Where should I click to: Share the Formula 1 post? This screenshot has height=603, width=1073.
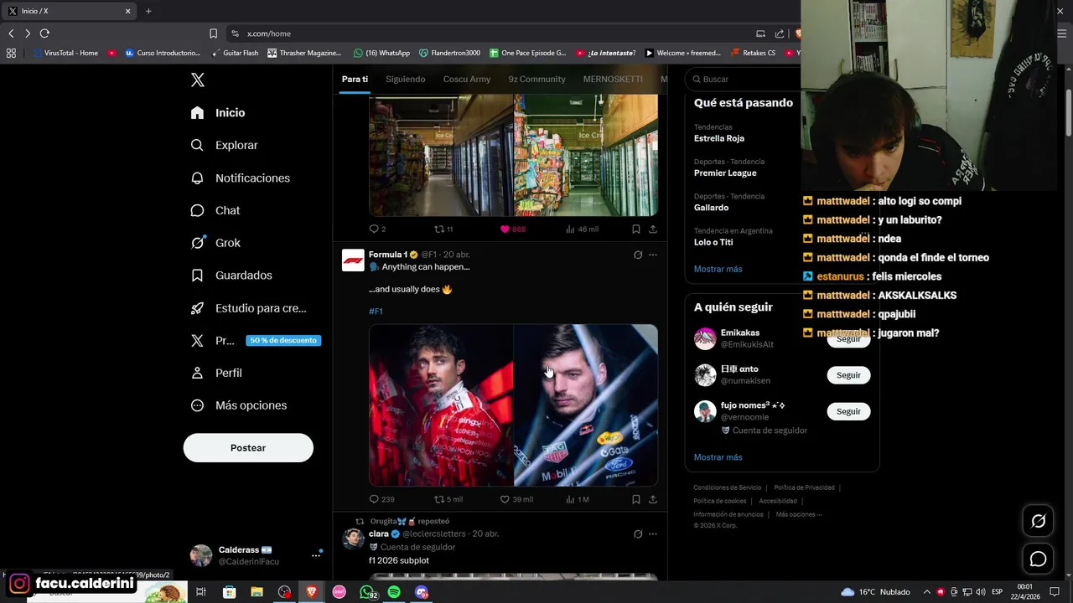point(653,499)
